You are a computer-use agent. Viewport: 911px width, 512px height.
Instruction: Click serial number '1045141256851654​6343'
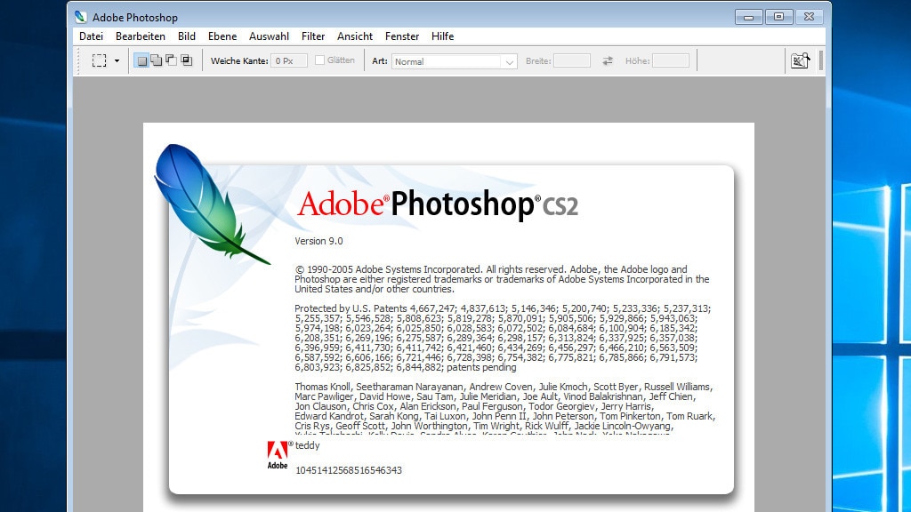349,470
